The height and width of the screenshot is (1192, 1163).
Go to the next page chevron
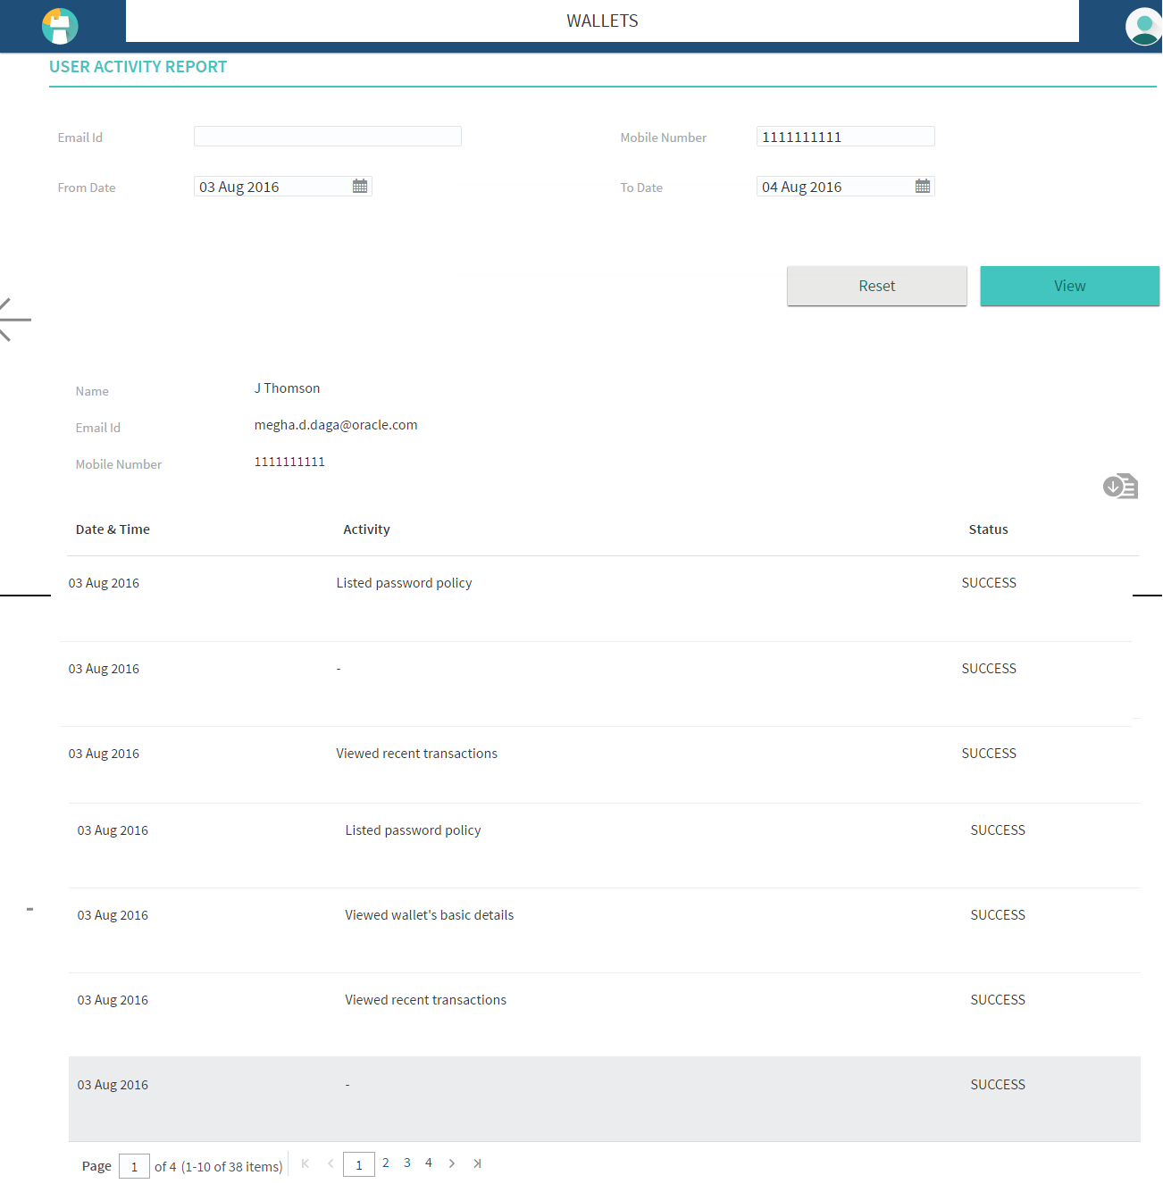(452, 1163)
